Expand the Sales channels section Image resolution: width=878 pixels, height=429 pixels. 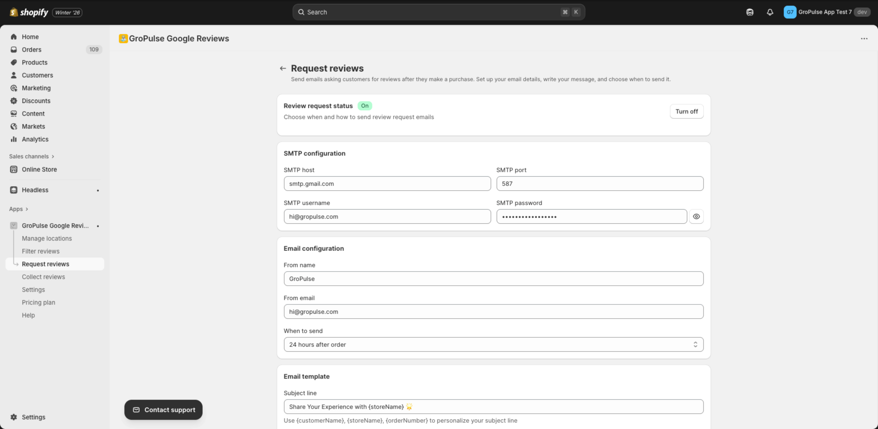point(32,156)
